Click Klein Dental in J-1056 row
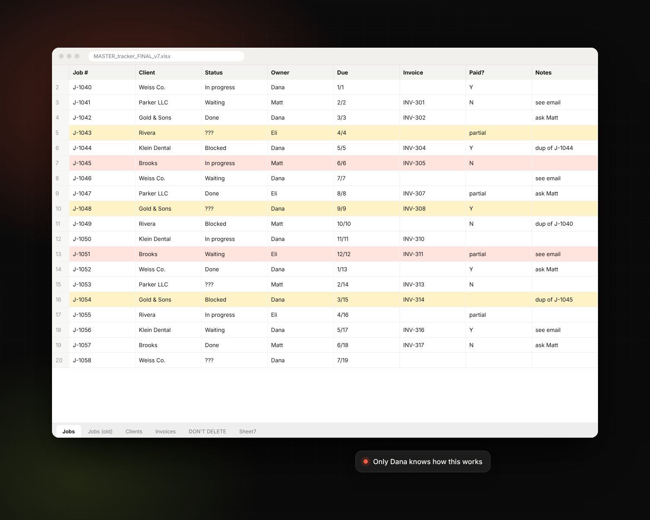Viewport: 650px width, 520px height. pos(168,330)
